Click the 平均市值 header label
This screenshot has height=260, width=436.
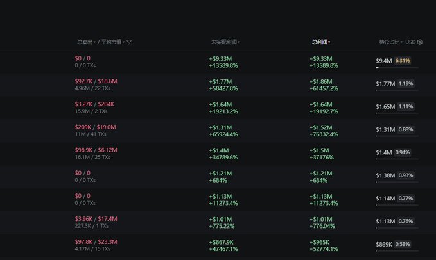click(112, 42)
